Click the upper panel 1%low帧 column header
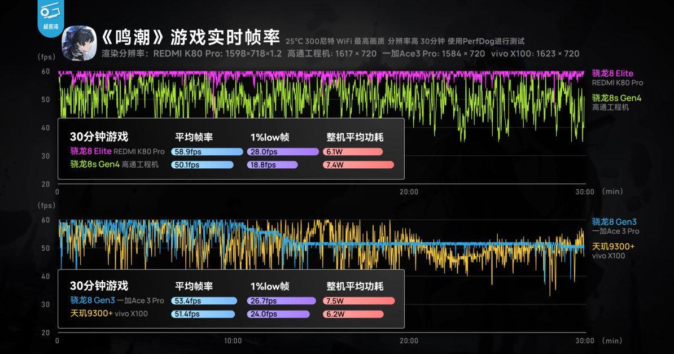The width and height of the screenshot is (674, 354). pos(270,138)
